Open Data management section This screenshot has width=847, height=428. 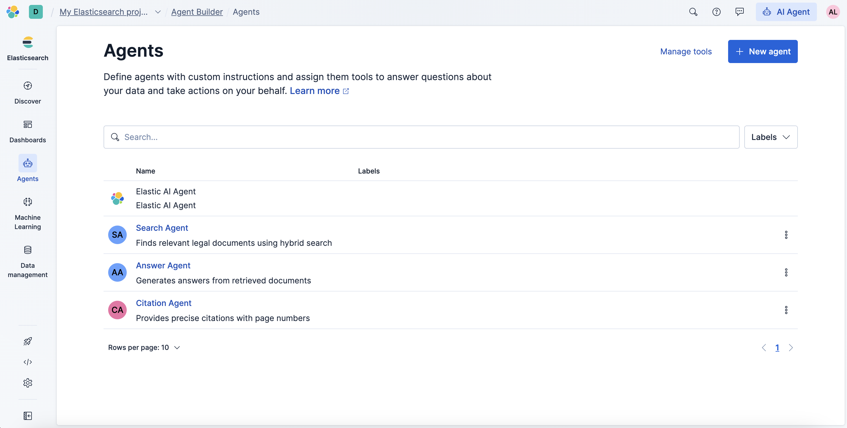[x=27, y=261]
